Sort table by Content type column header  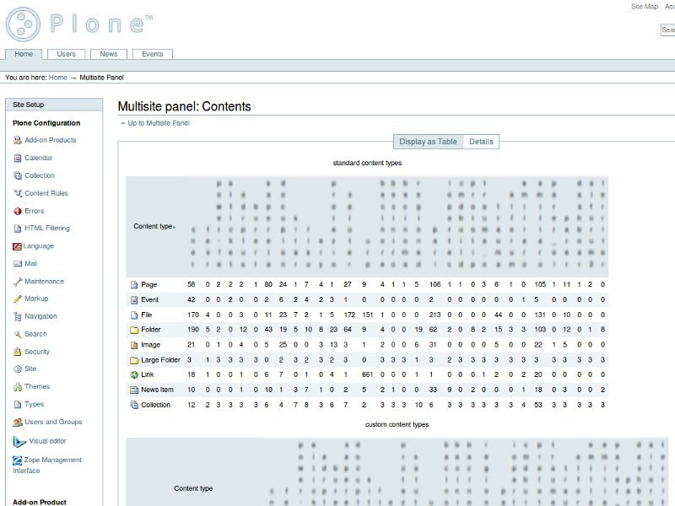click(x=153, y=226)
